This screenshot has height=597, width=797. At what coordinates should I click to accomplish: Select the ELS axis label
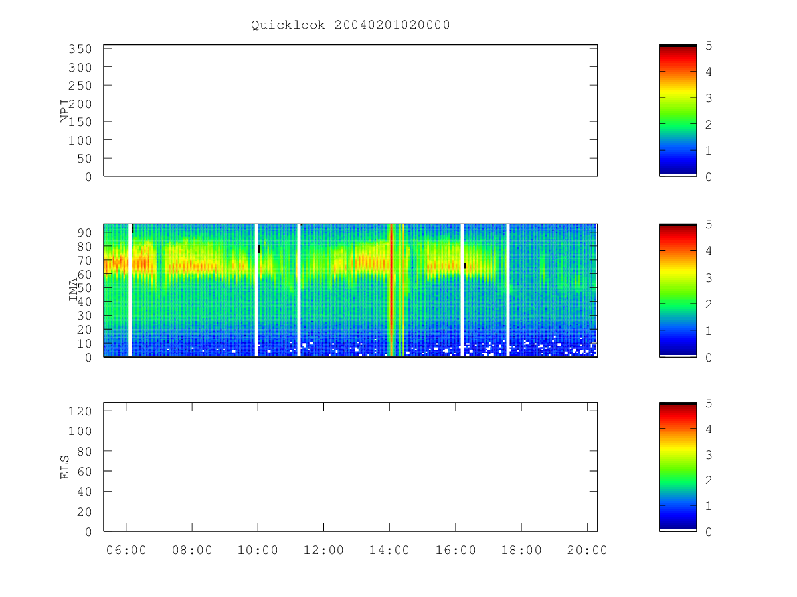[x=65, y=467]
